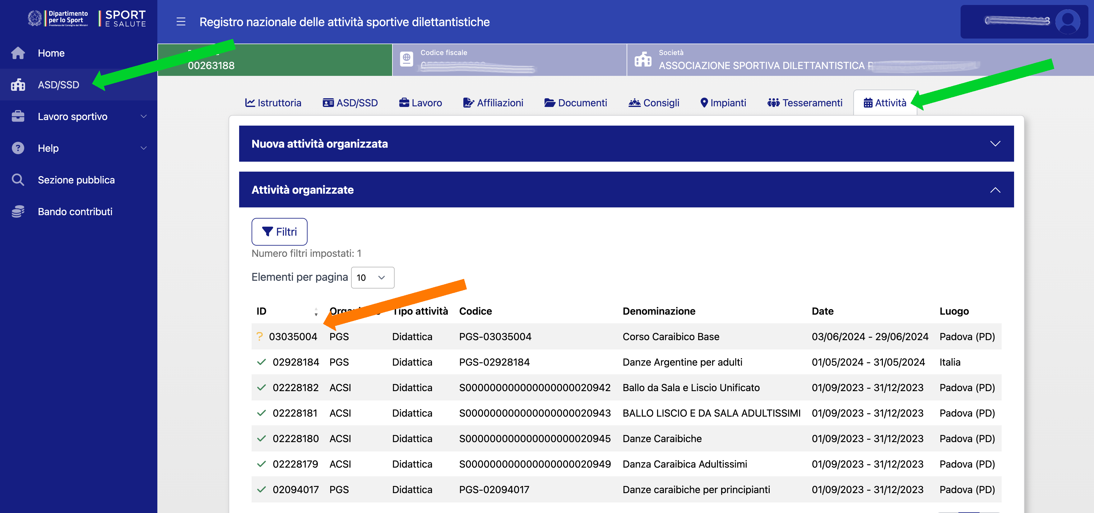Image resolution: width=1094 pixels, height=513 pixels.
Task: Click the orange question mark status icon
Action: 259,336
